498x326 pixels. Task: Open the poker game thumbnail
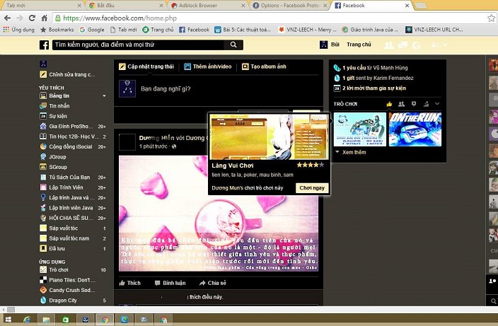pyautogui.click(x=360, y=129)
